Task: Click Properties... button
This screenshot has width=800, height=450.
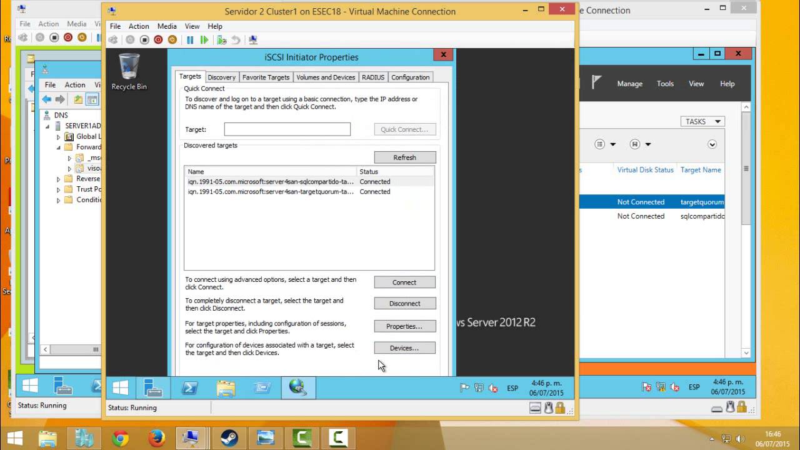Action: point(405,326)
